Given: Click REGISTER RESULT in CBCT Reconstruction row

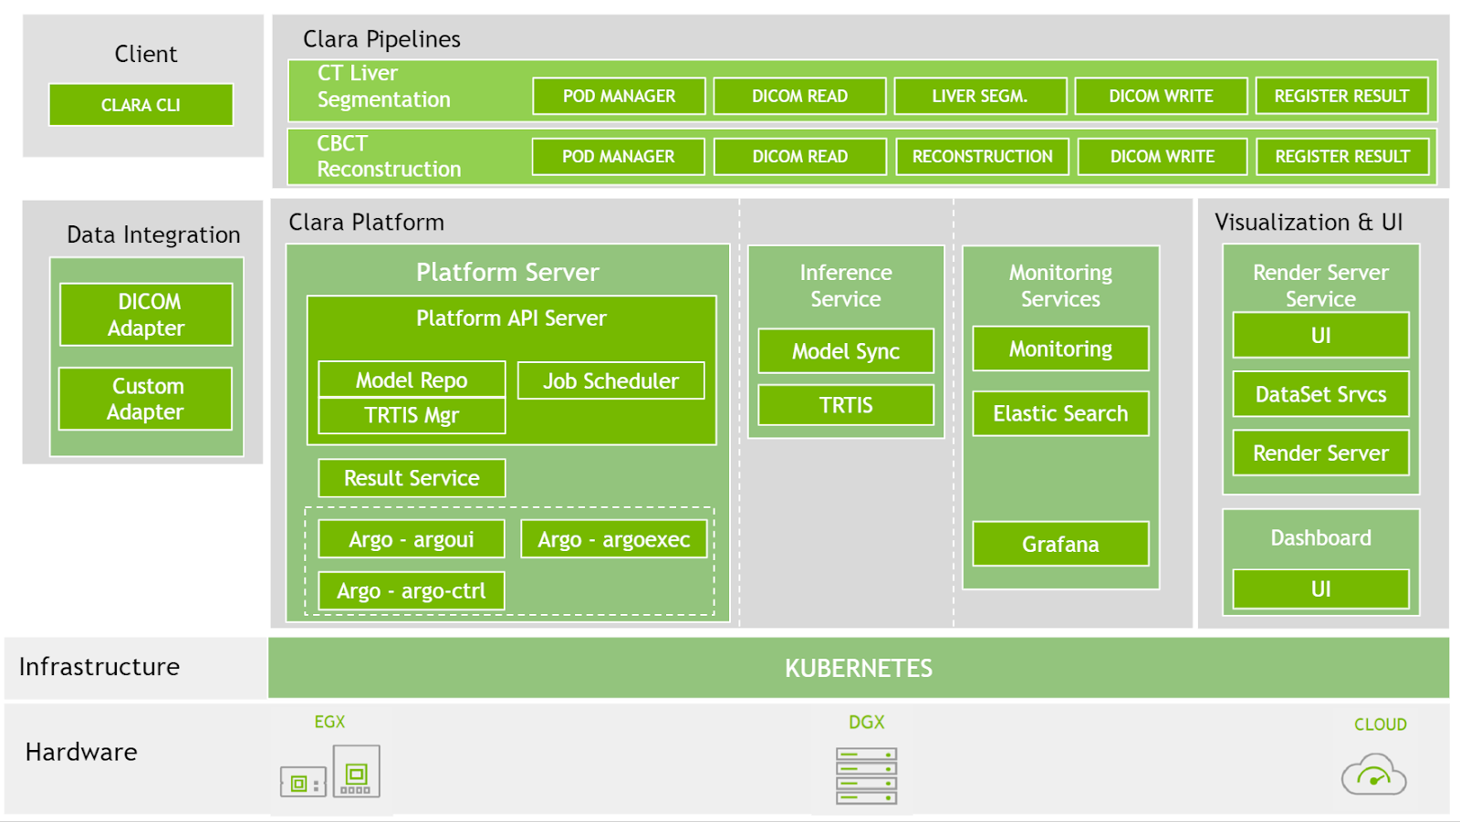Looking at the screenshot, I should point(1342,156).
